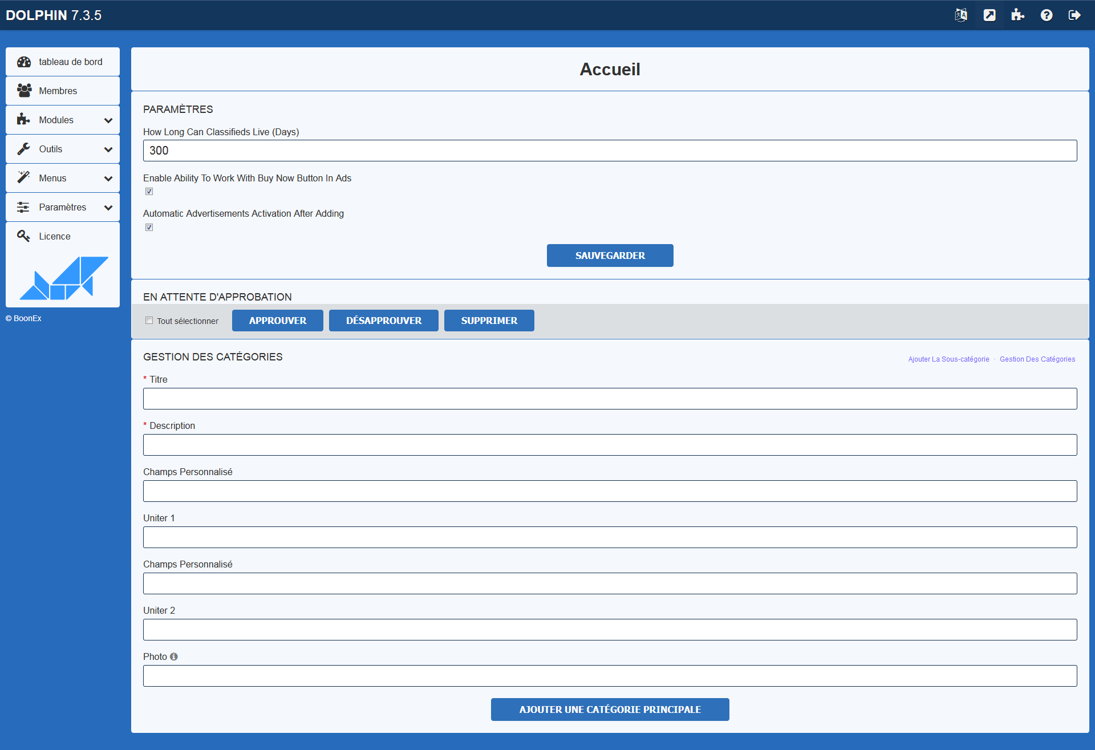The height and width of the screenshot is (750, 1095).
Task: Open the puzzle-piece extensions icon in header
Action: 1018,15
